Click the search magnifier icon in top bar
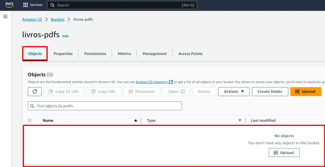Image resolution: width=325 pixels, height=167 pixels. tap(52, 5)
